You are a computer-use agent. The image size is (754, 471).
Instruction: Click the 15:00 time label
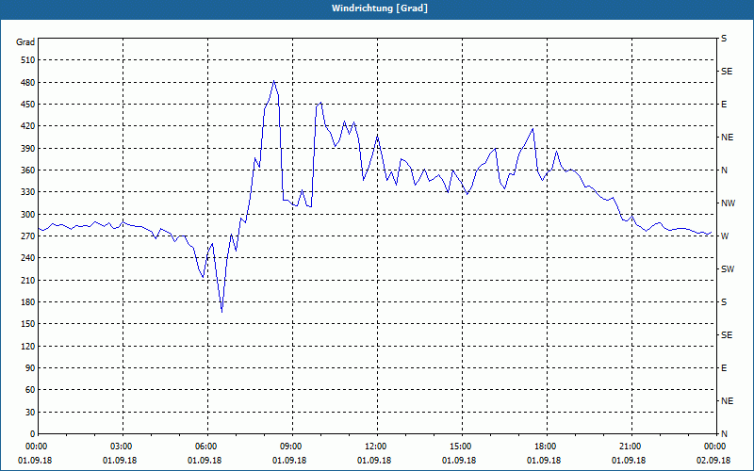pos(462,447)
